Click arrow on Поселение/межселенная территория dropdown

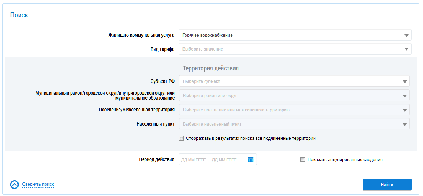(x=405, y=110)
